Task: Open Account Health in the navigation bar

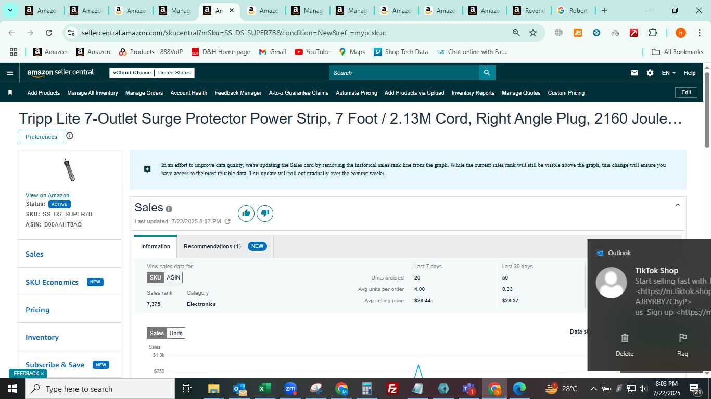Action: click(x=189, y=92)
